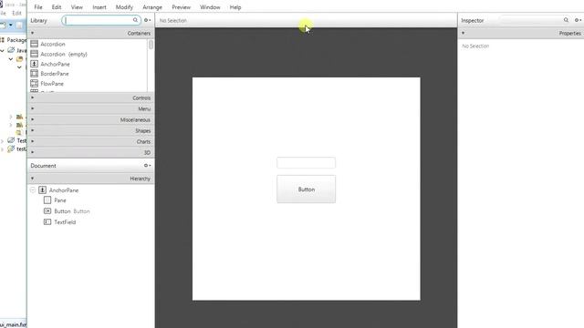Image resolution: width=584 pixels, height=328 pixels.
Task: Collapse the AnchorPane hierarchy node
Action: pyautogui.click(x=33, y=190)
